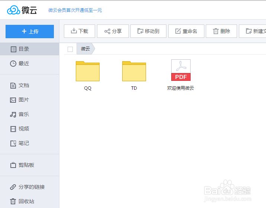The height and width of the screenshot is (208, 266).
Task: Show 文档 documents category
Action: coord(29,86)
